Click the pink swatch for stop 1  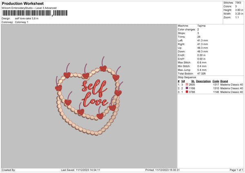coord(187,84)
